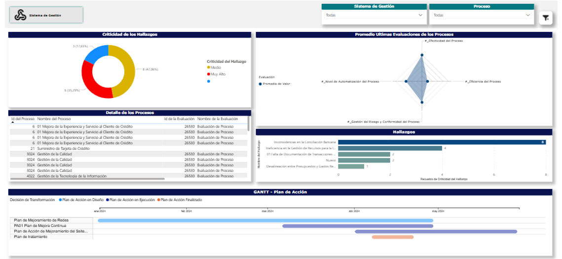Click the Promedio de Valor legend dot
The width and height of the screenshot is (562, 259).
click(x=261, y=84)
